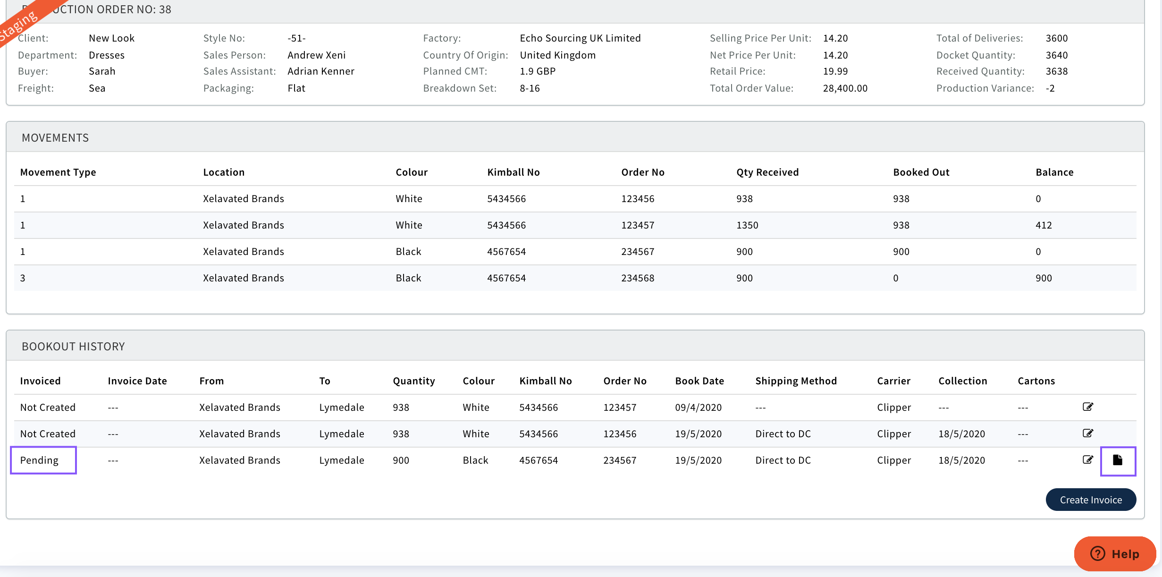
Task: Click Total Order Value 28,400.00
Action: click(845, 88)
